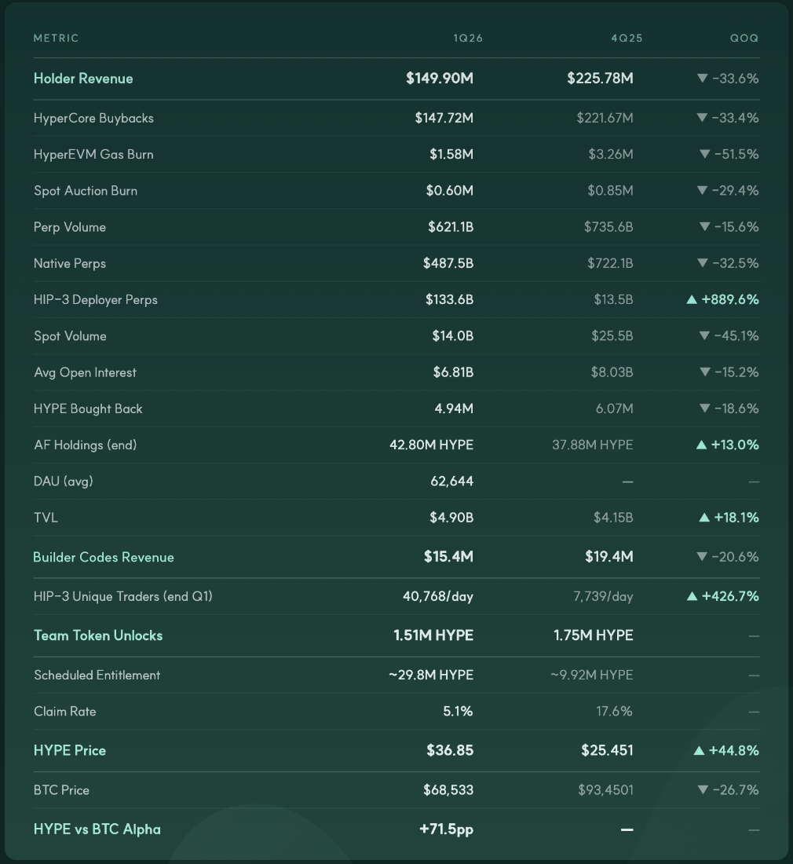
Task: Click the -51.5% gas burn change
Action: (736, 154)
